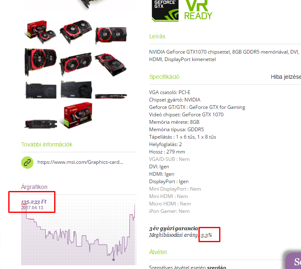Open the upright dual-fan card thumbnail
This screenshot has width=301, height=269.
(41, 62)
